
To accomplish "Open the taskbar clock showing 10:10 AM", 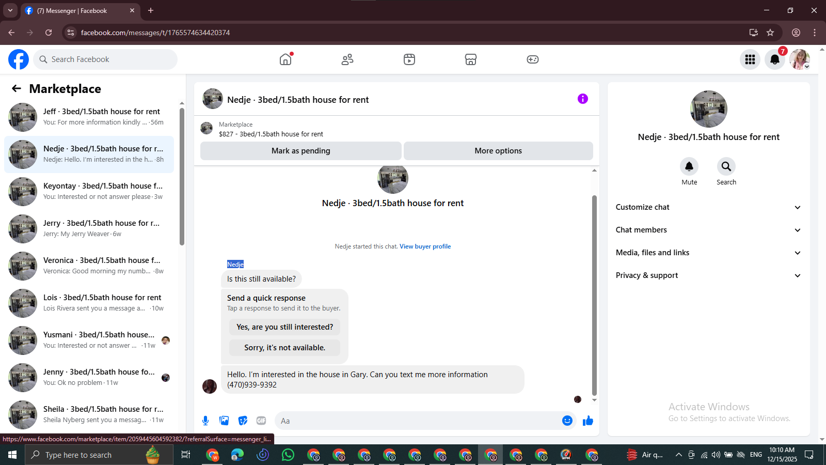I will [782, 455].
